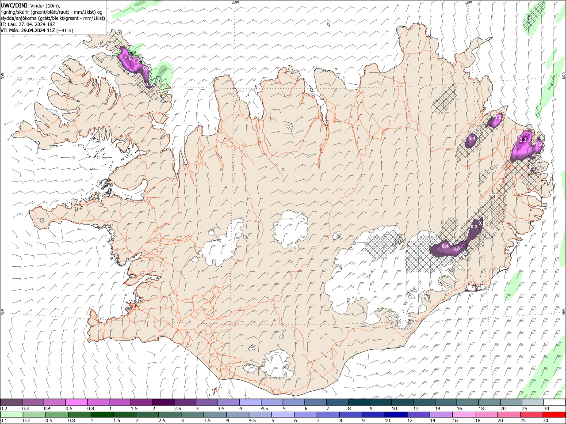This screenshot has width=566, height=424.
Task: Click the bright red 30 rain scale swatch
Action: (x=554, y=415)
